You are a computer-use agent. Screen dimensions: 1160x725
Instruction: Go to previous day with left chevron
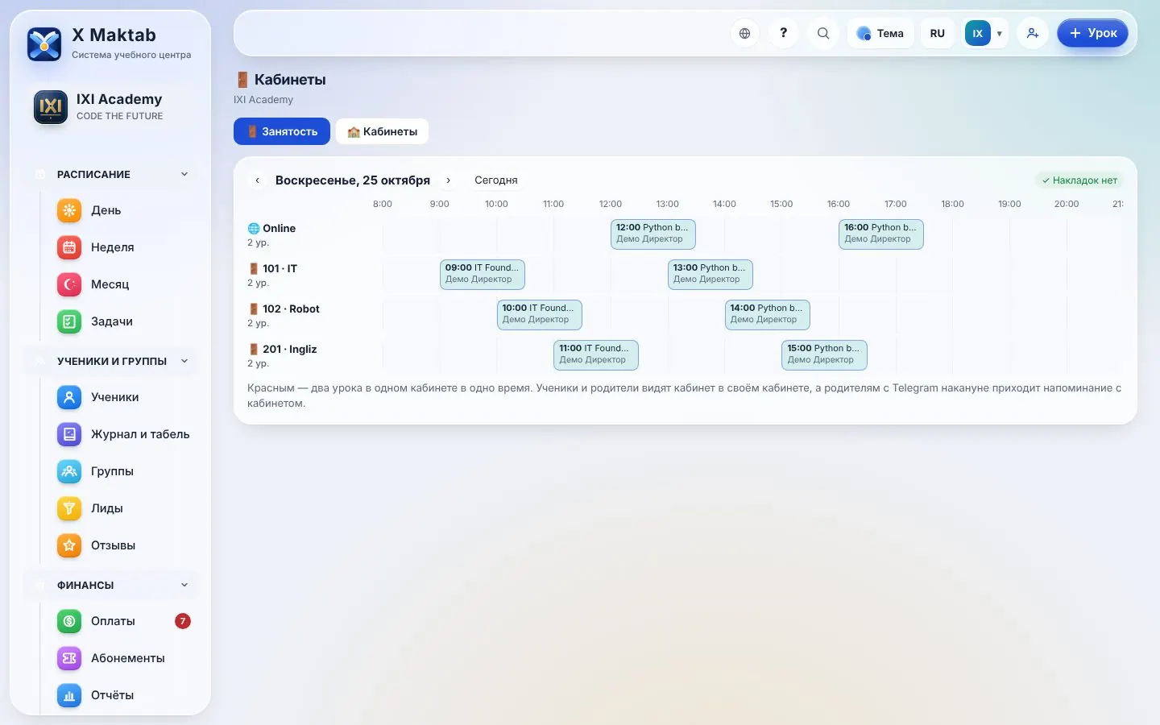(x=257, y=180)
